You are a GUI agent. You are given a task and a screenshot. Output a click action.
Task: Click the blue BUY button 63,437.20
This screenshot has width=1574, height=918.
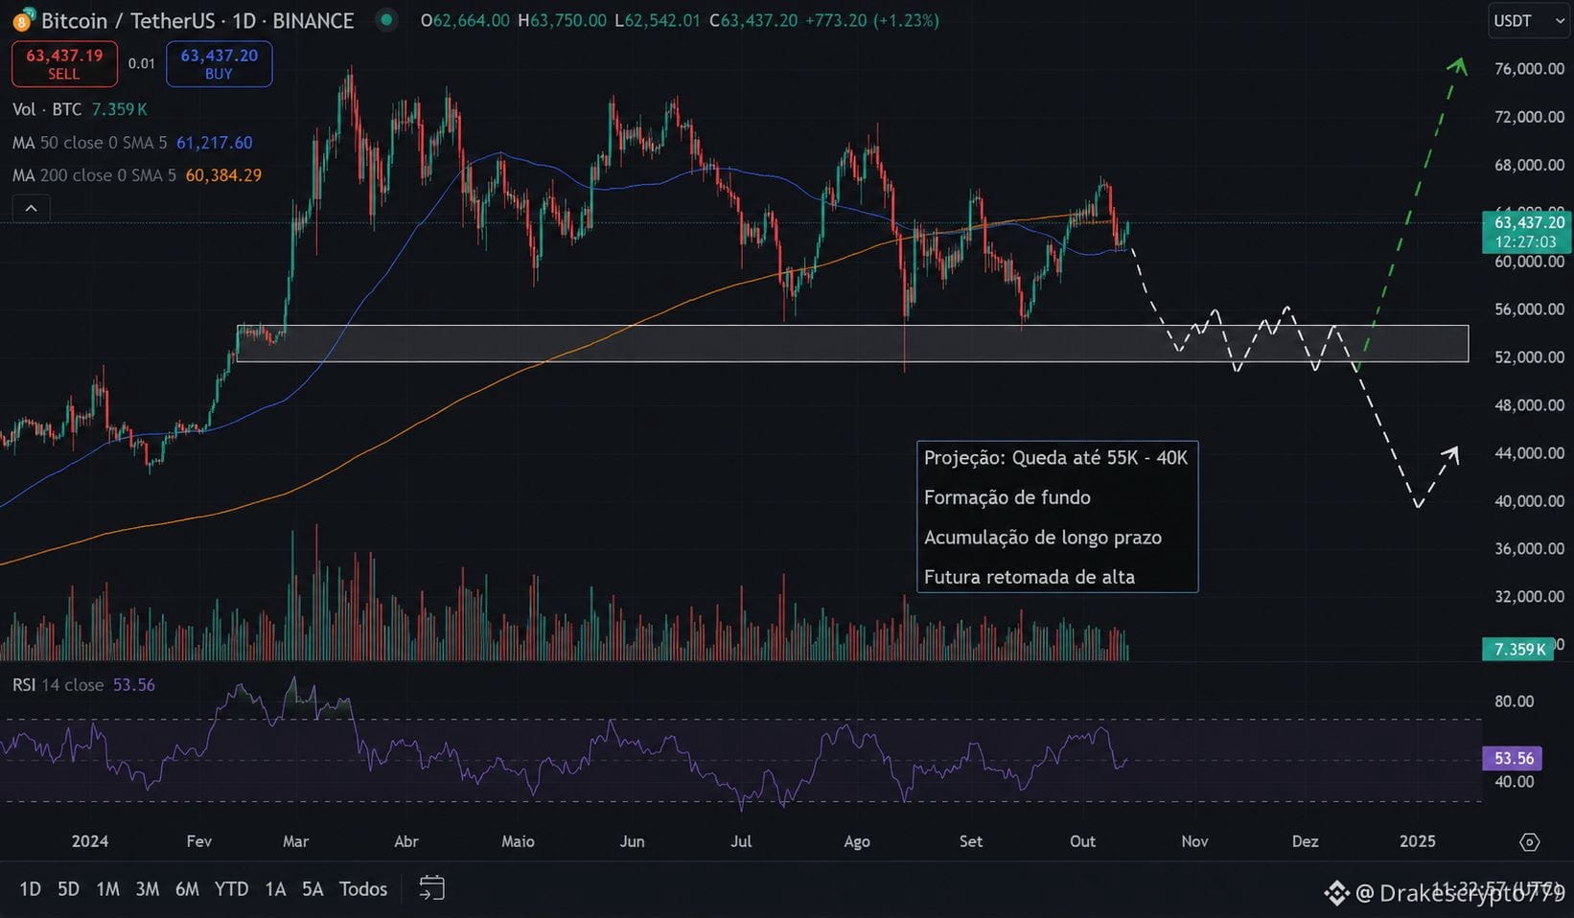click(x=219, y=64)
